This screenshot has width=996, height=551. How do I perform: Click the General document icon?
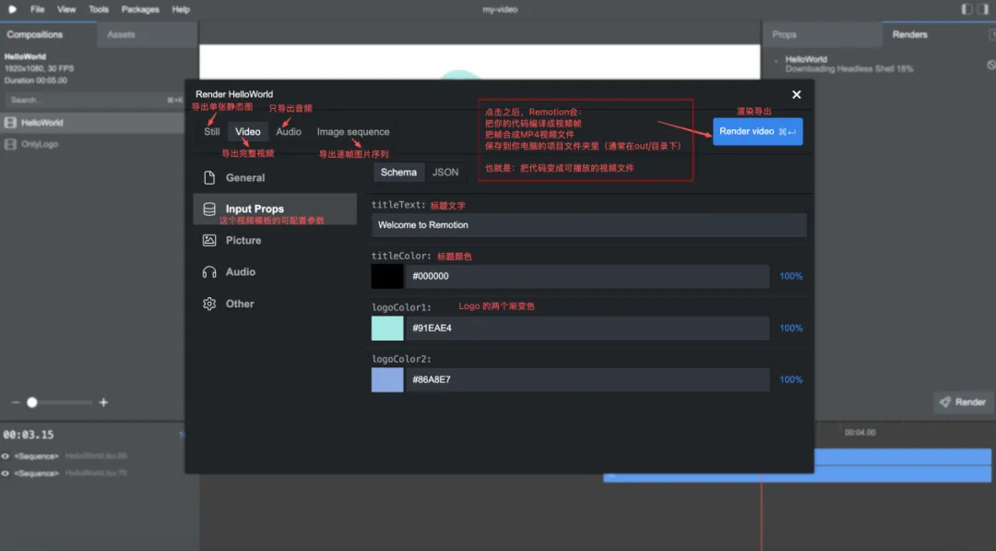(x=209, y=178)
